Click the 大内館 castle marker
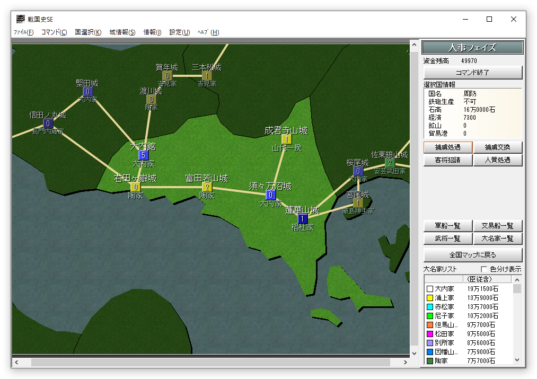 (143, 155)
